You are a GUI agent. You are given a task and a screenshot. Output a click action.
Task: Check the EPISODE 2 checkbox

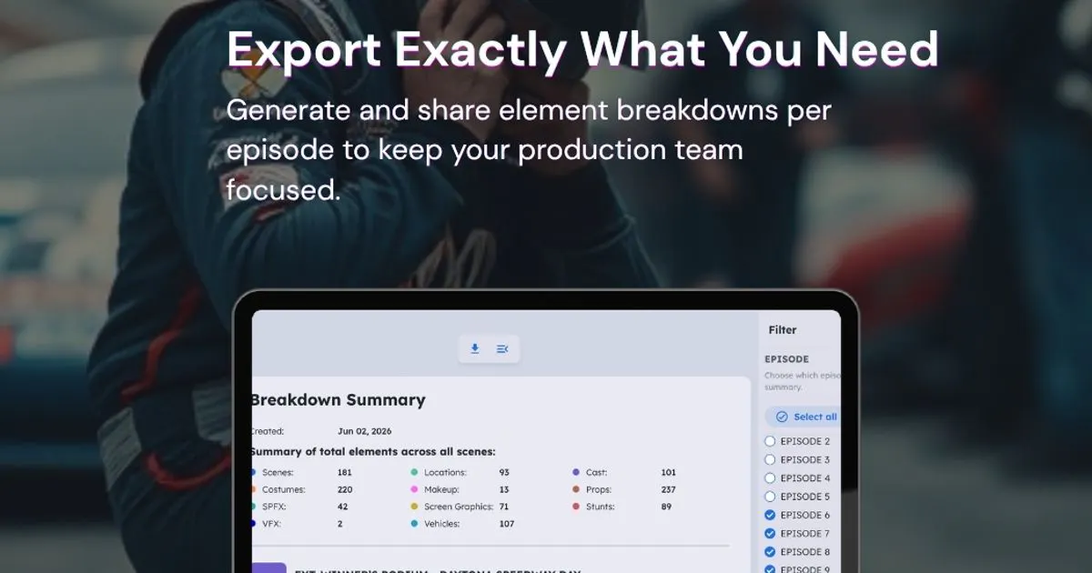770,441
